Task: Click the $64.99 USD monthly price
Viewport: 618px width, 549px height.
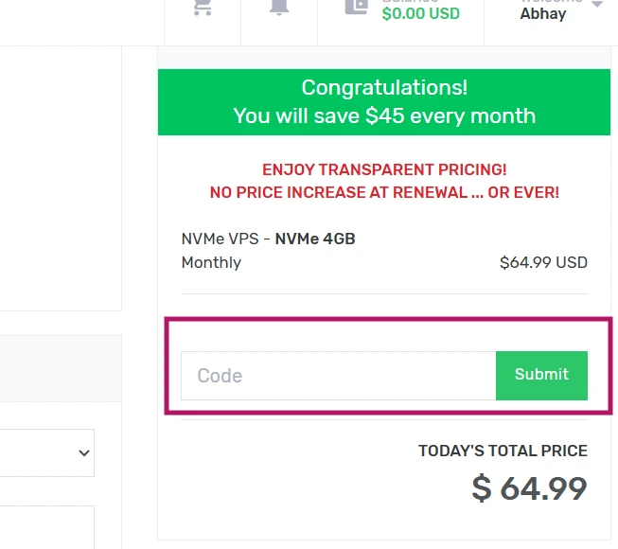Action: [x=543, y=262]
